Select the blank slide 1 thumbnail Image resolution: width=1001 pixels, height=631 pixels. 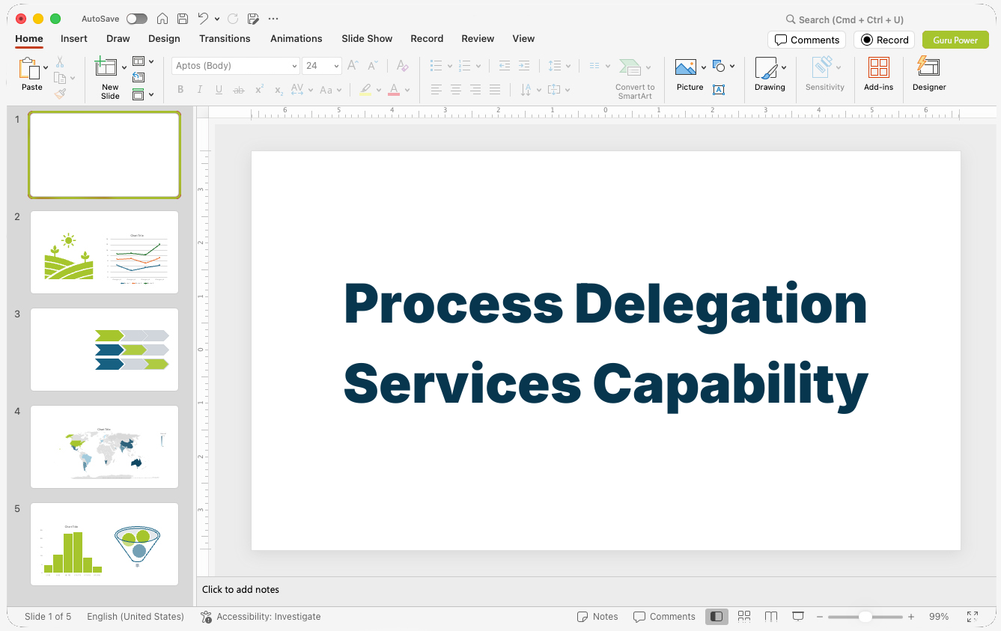104,155
